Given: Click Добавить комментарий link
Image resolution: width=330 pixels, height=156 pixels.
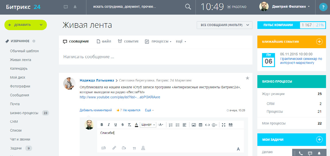Looking at the screenshot, I should point(96,110).
